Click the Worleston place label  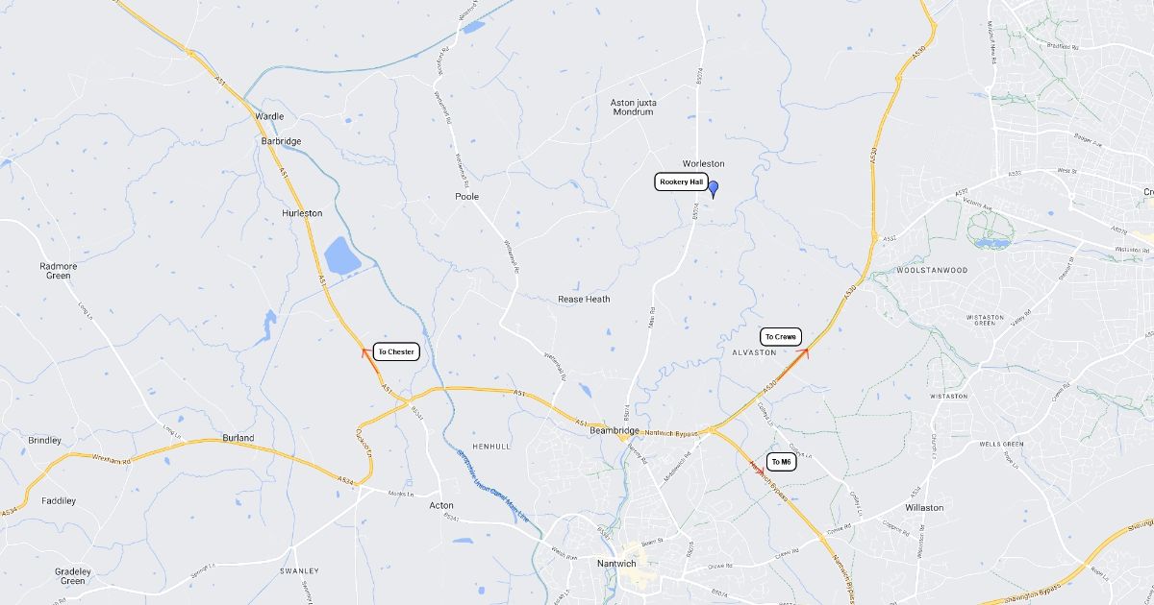click(703, 163)
